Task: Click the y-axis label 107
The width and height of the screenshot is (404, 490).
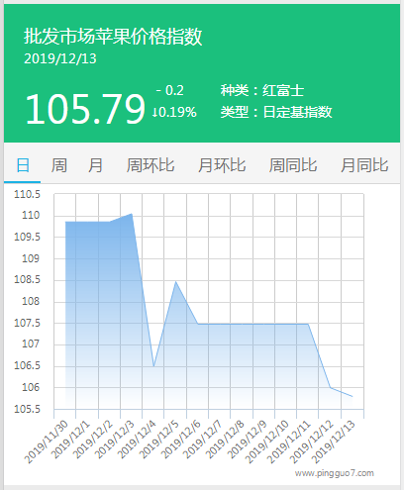Action: pyautogui.click(x=31, y=344)
